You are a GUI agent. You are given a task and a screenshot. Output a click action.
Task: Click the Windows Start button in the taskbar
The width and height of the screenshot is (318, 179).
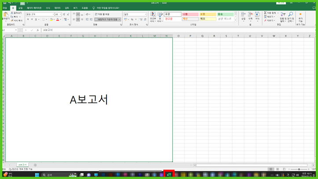[x=37, y=175]
